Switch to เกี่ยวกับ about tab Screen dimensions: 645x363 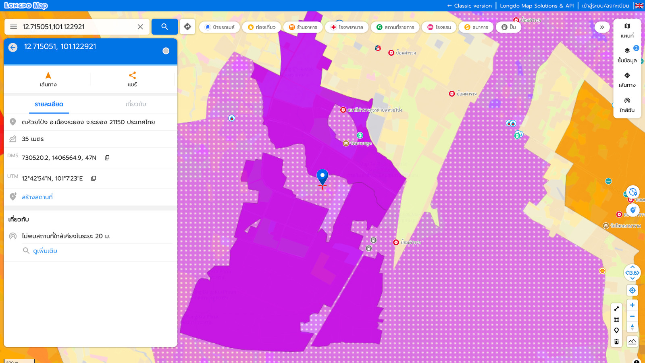[x=136, y=104]
